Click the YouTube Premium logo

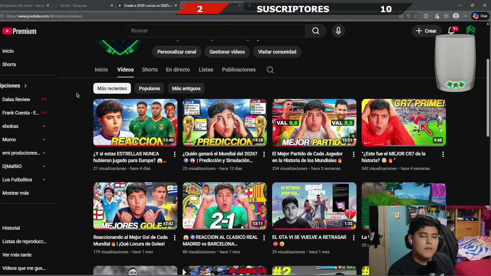tap(19, 31)
